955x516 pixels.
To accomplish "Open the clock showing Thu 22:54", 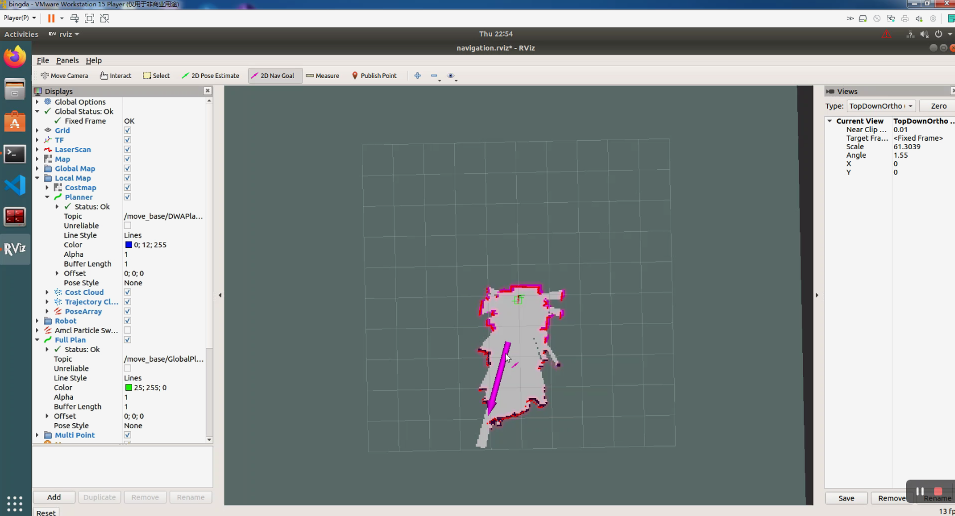I will pyautogui.click(x=496, y=34).
